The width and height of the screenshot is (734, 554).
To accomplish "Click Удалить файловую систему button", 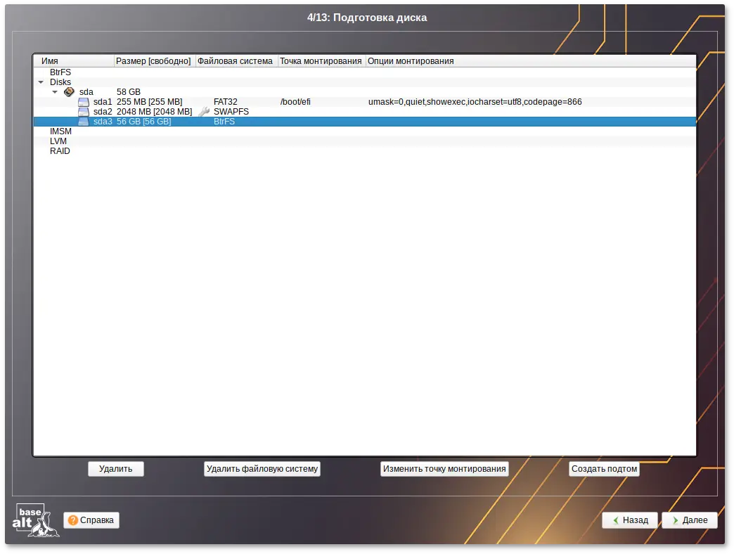I will [x=262, y=469].
